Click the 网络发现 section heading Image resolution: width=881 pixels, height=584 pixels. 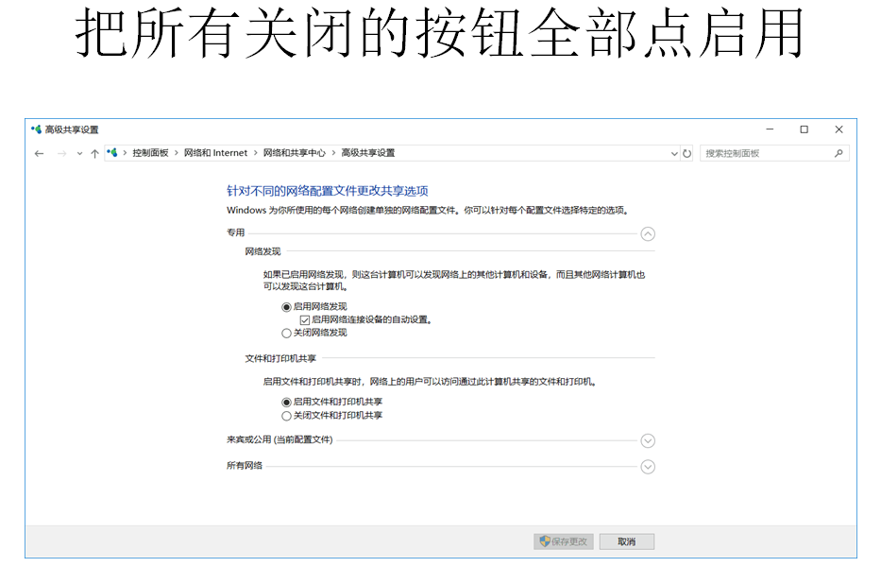point(263,251)
